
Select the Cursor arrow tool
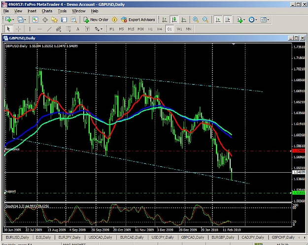click(8, 29)
